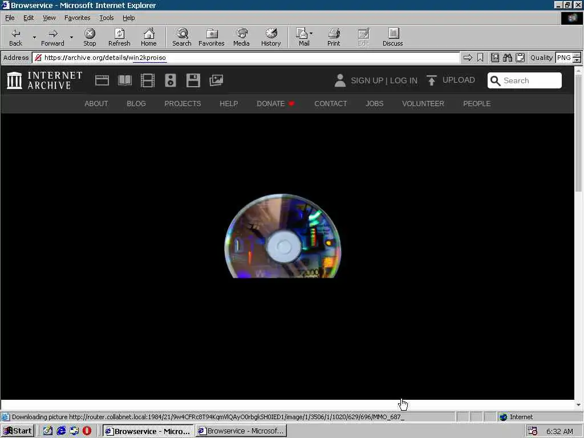584x438 pixels.
Task: Open the Help menu
Action: (128, 18)
